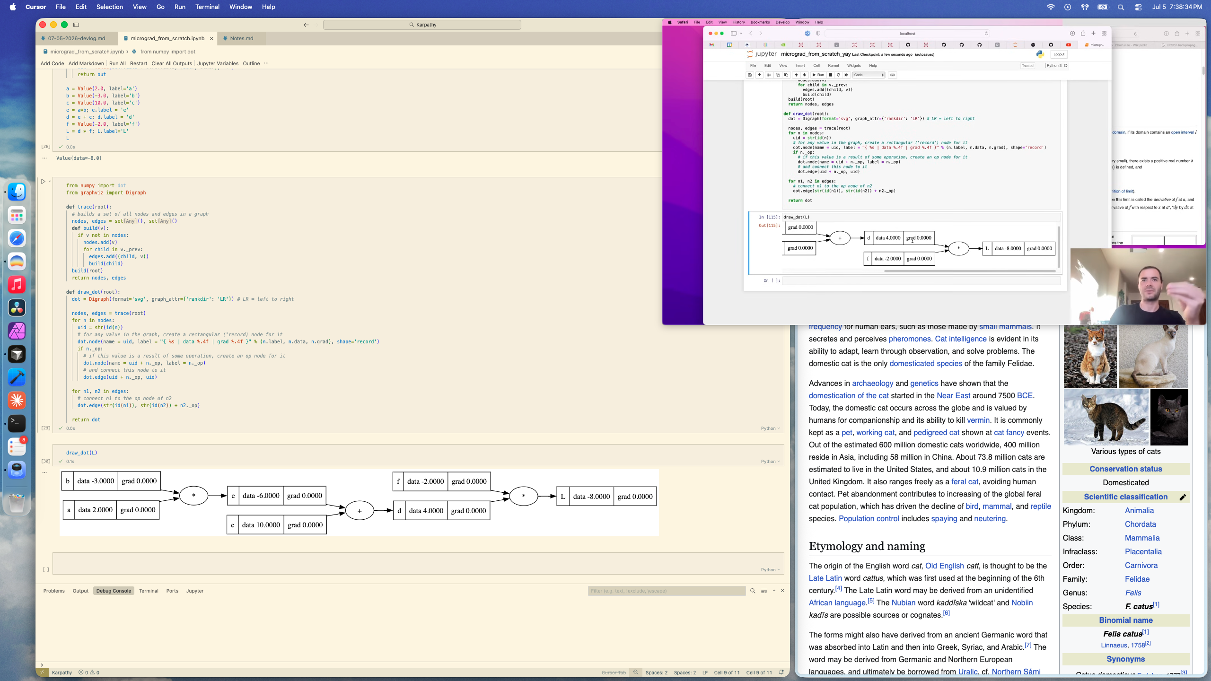Toggle Cursor Tab in the status bar
1211x681 pixels.
[x=614, y=672]
